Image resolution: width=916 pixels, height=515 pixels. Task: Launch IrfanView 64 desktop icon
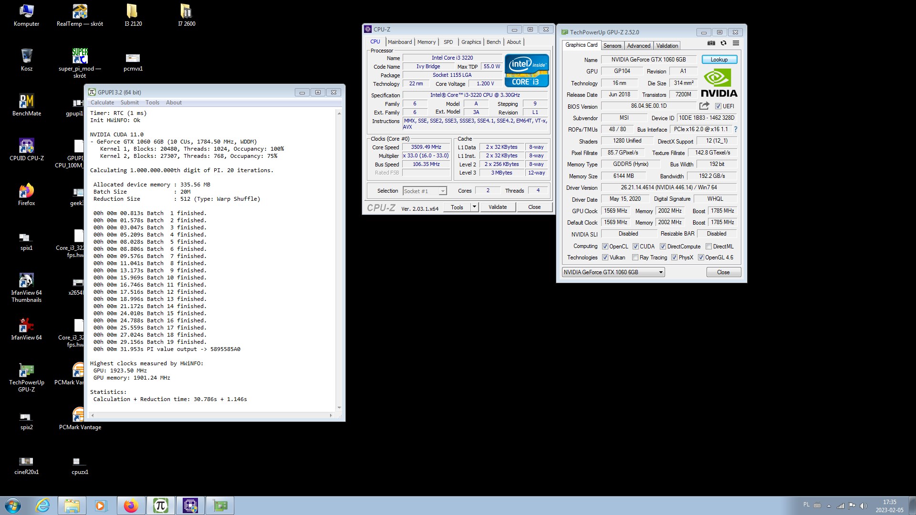coord(27,329)
